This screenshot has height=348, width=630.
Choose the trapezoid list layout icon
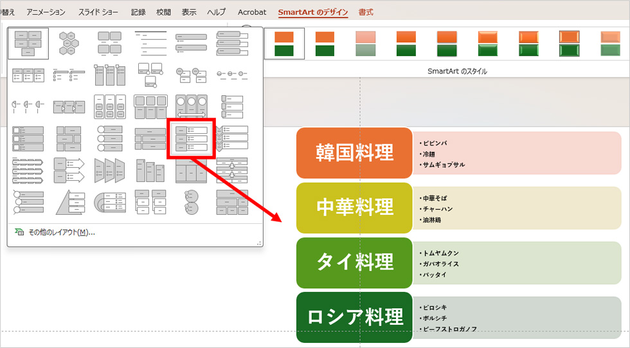coord(110,170)
